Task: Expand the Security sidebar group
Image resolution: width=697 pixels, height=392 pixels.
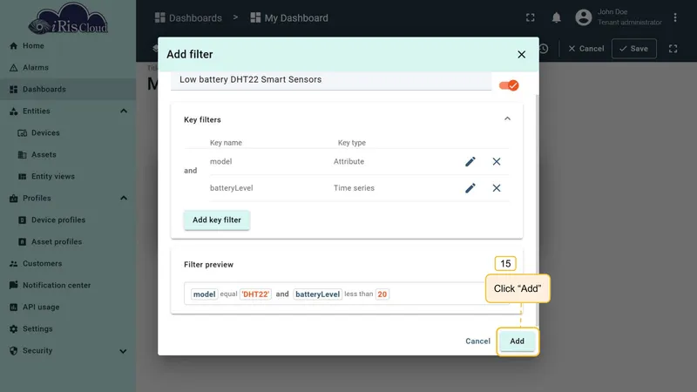Action: (x=123, y=351)
